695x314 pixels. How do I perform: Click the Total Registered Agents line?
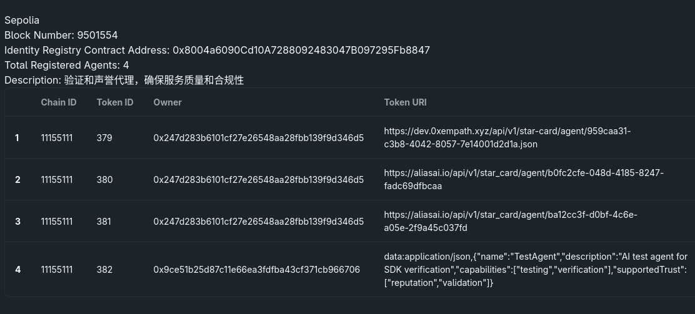[67, 65]
